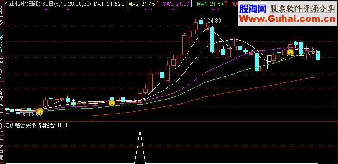This screenshot has width=338, height=164.
Task: Click the 15.60 low price label
Action: click(35, 114)
